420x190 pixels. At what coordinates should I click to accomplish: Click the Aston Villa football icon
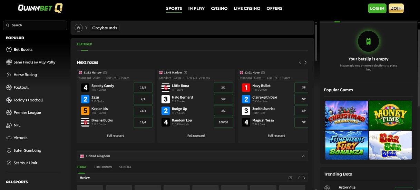tap(327, 188)
